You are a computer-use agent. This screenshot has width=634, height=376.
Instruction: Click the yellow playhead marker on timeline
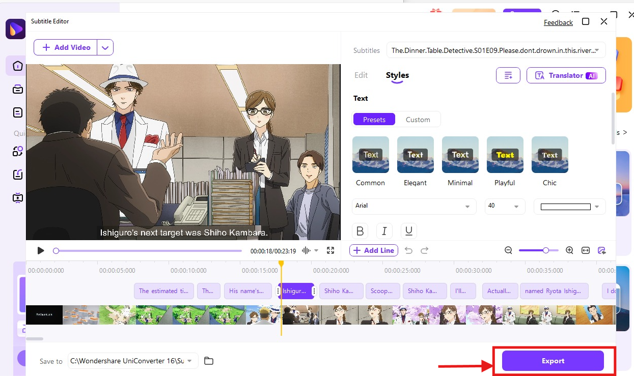281,264
